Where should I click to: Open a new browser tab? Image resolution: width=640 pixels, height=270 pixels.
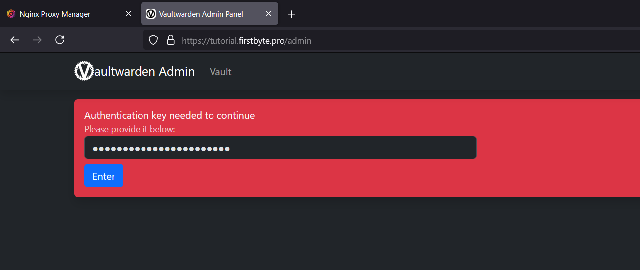point(292,14)
